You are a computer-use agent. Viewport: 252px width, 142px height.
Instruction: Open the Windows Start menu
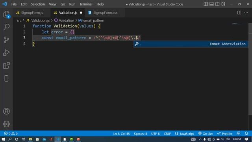click(x=3, y=139)
